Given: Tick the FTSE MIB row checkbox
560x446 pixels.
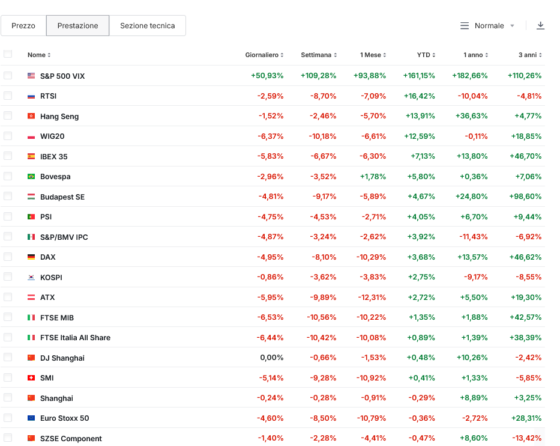Looking at the screenshot, I should pos(8,317).
